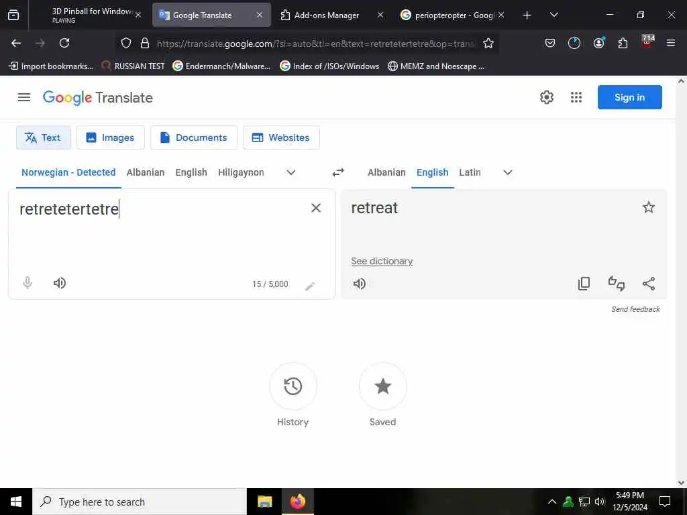
Task: Open Windows Start menu
Action: 16,502
